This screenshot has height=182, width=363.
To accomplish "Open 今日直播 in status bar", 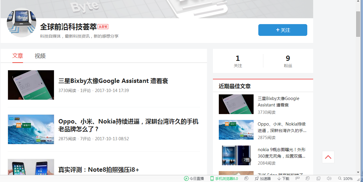I will (x=194, y=178).
